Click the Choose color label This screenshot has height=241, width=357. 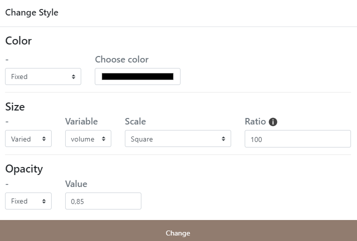[x=122, y=59]
